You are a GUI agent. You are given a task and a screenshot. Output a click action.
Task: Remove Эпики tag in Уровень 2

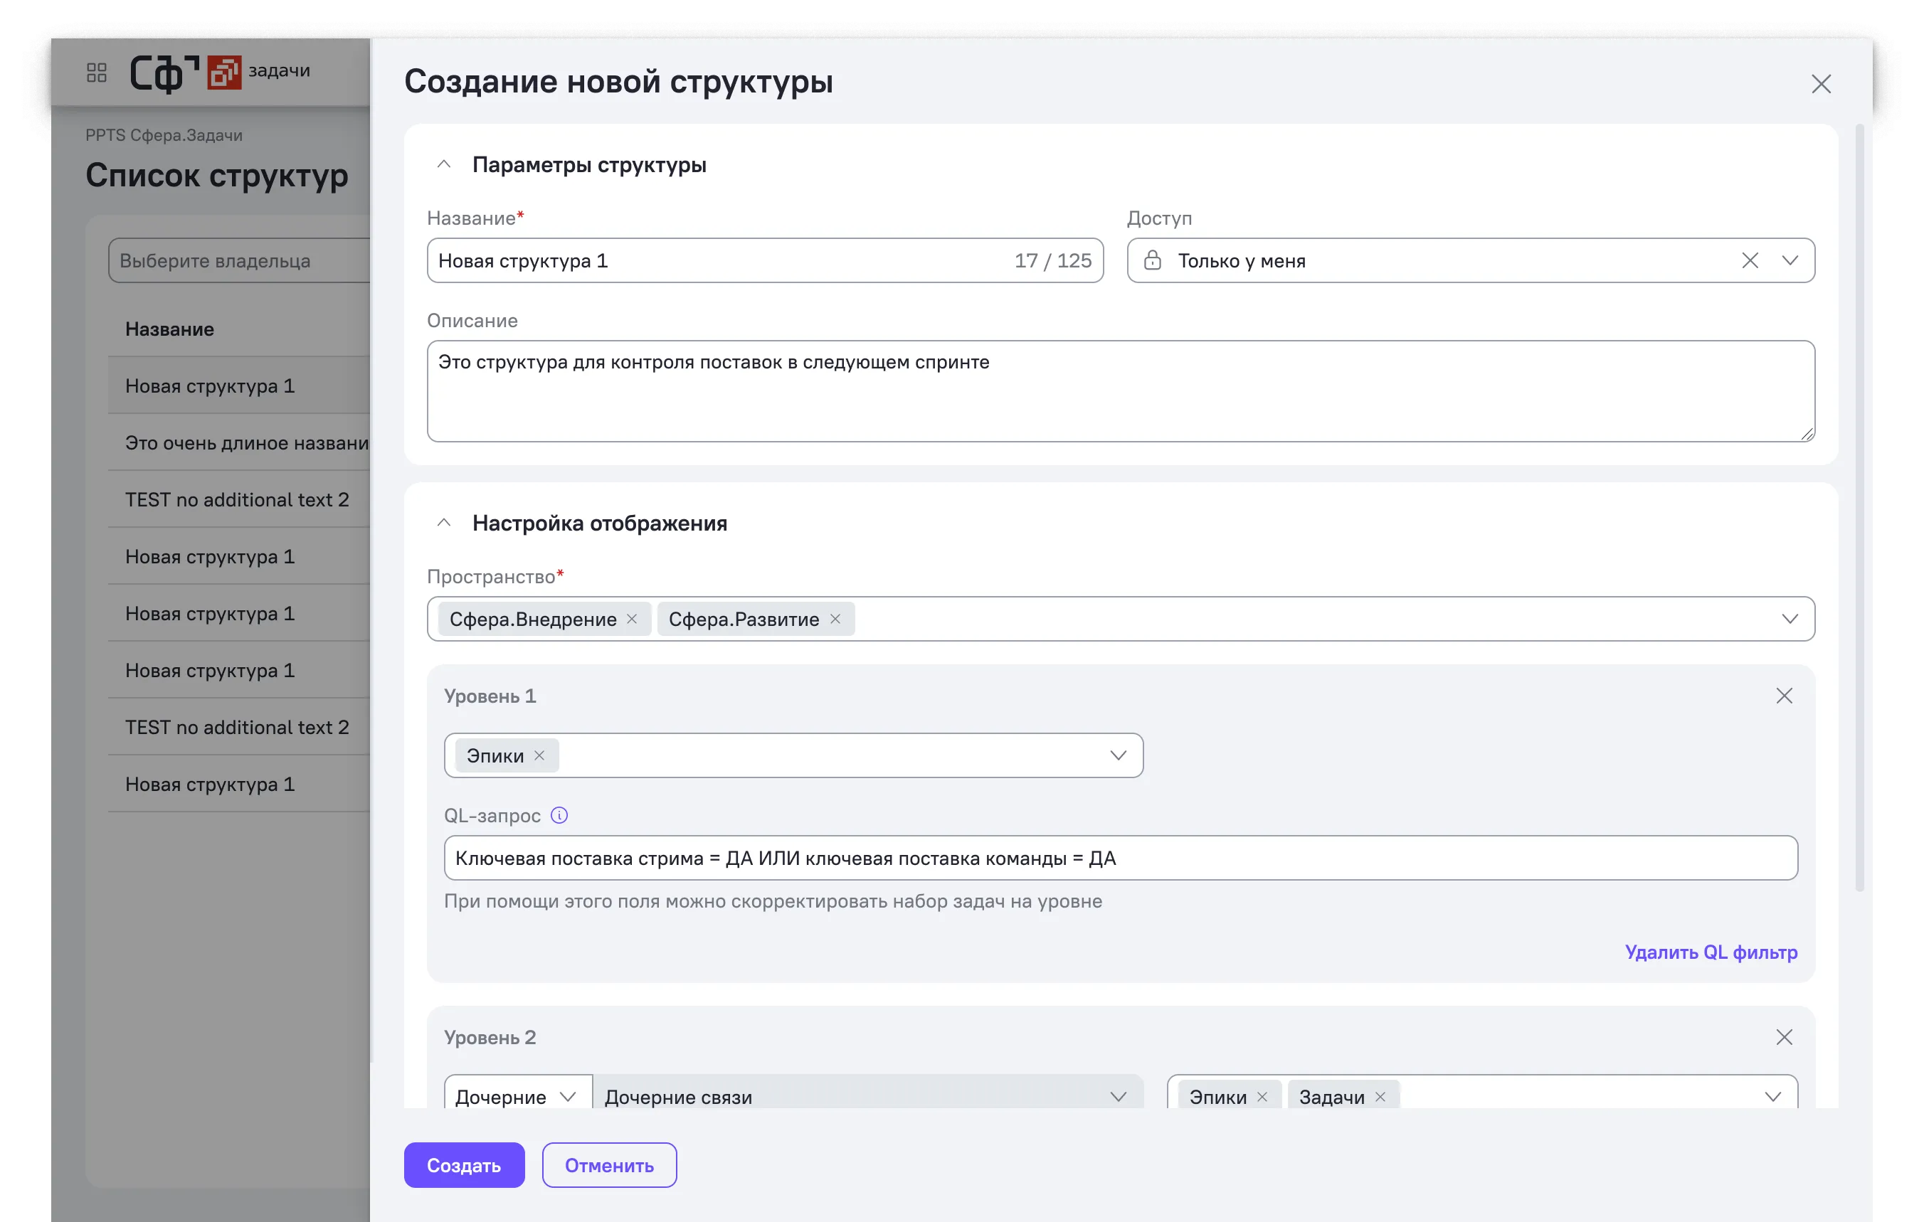(1262, 1097)
